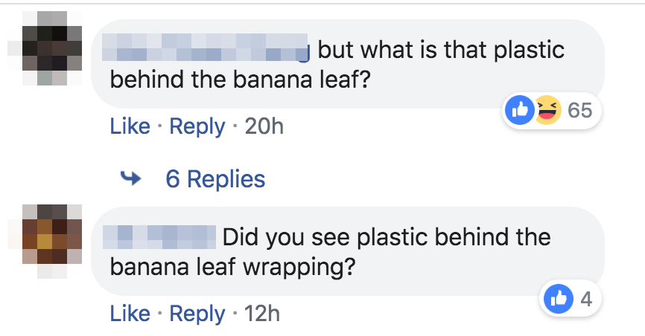
Task: Click the text 'but what is that plastic'
Action: (441, 50)
